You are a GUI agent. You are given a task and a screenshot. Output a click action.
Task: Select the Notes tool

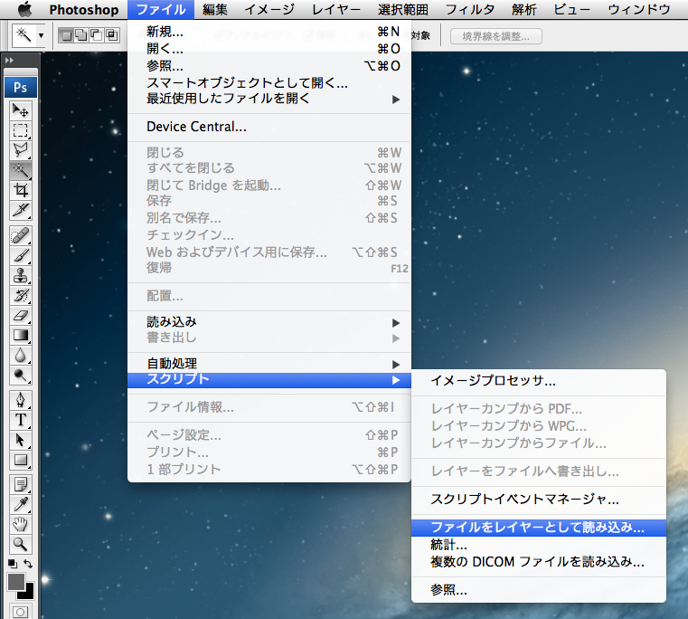(x=20, y=484)
